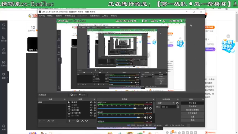The width and height of the screenshot is (238, 134).
Task: Open the 工具(T) menu in OBS
Action: [x=105, y=16]
